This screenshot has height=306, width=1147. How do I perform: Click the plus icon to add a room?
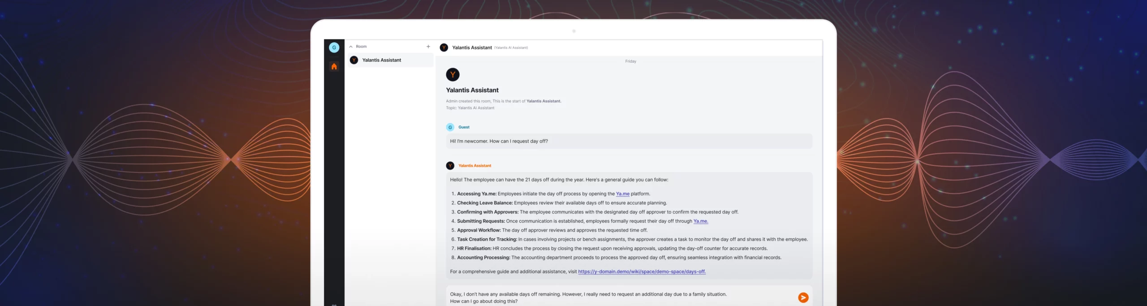pyautogui.click(x=428, y=46)
